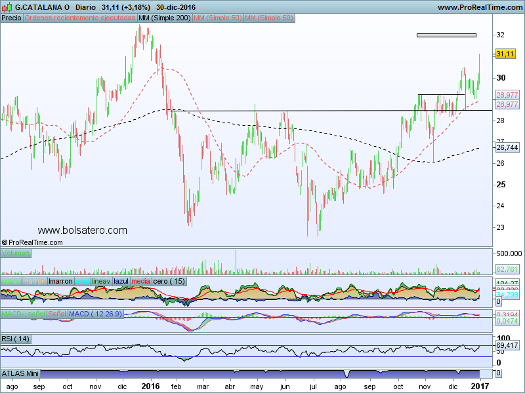Click the 69,417 RSI value tag

click(507, 345)
